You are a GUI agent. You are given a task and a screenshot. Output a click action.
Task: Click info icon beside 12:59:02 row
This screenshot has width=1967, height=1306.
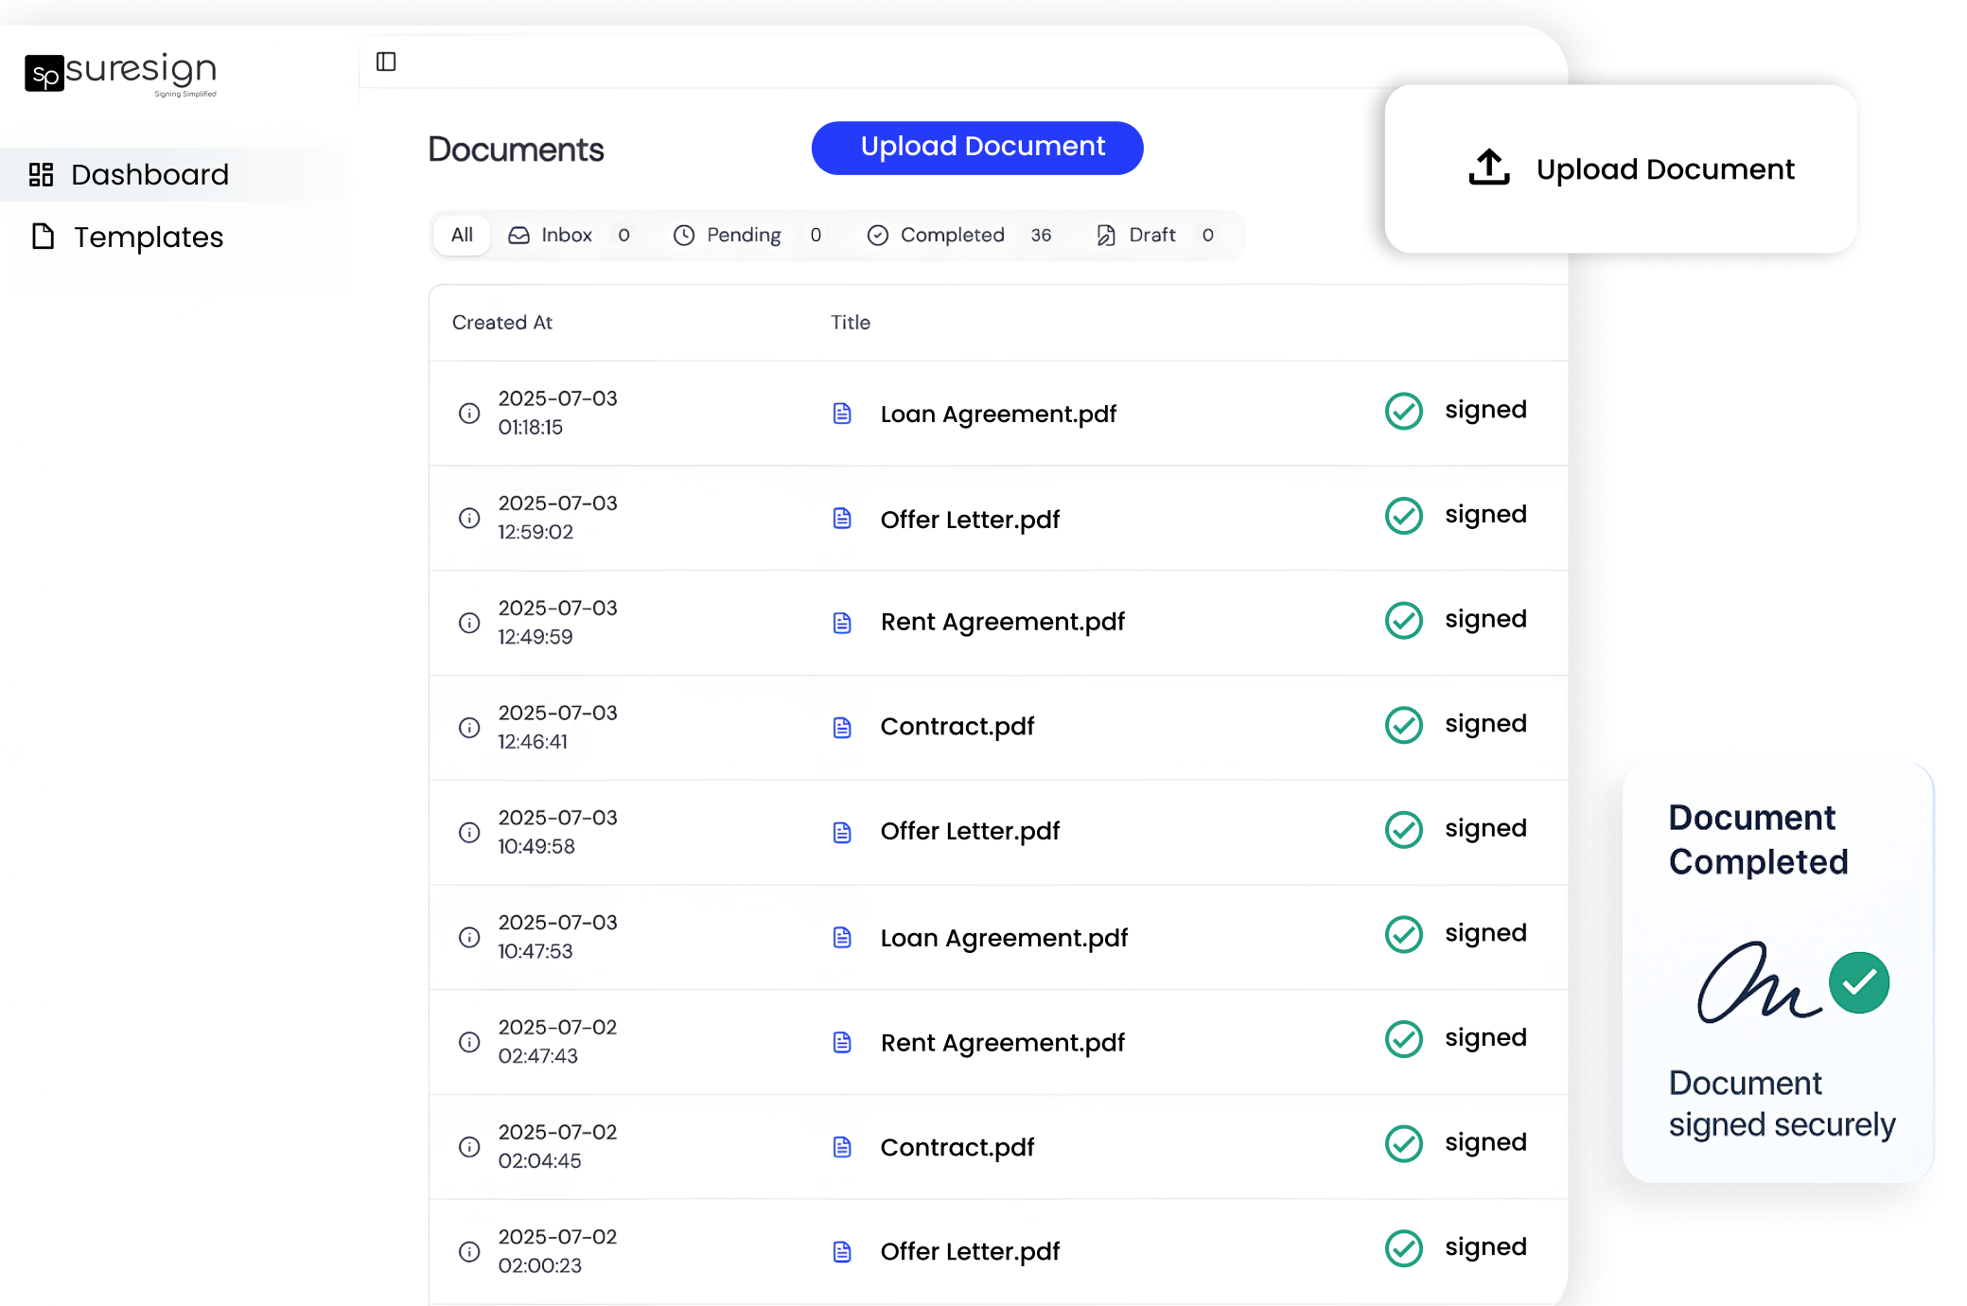tap(469, 518)
